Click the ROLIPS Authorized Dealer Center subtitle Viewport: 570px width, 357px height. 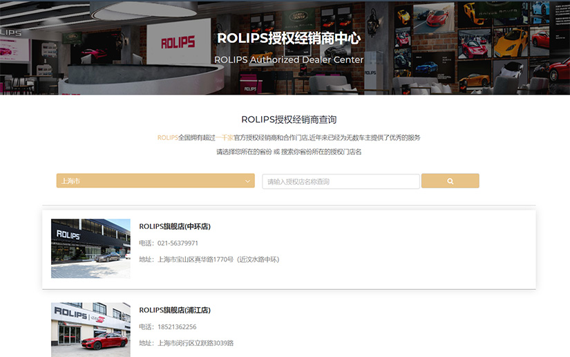coord(289,59)
